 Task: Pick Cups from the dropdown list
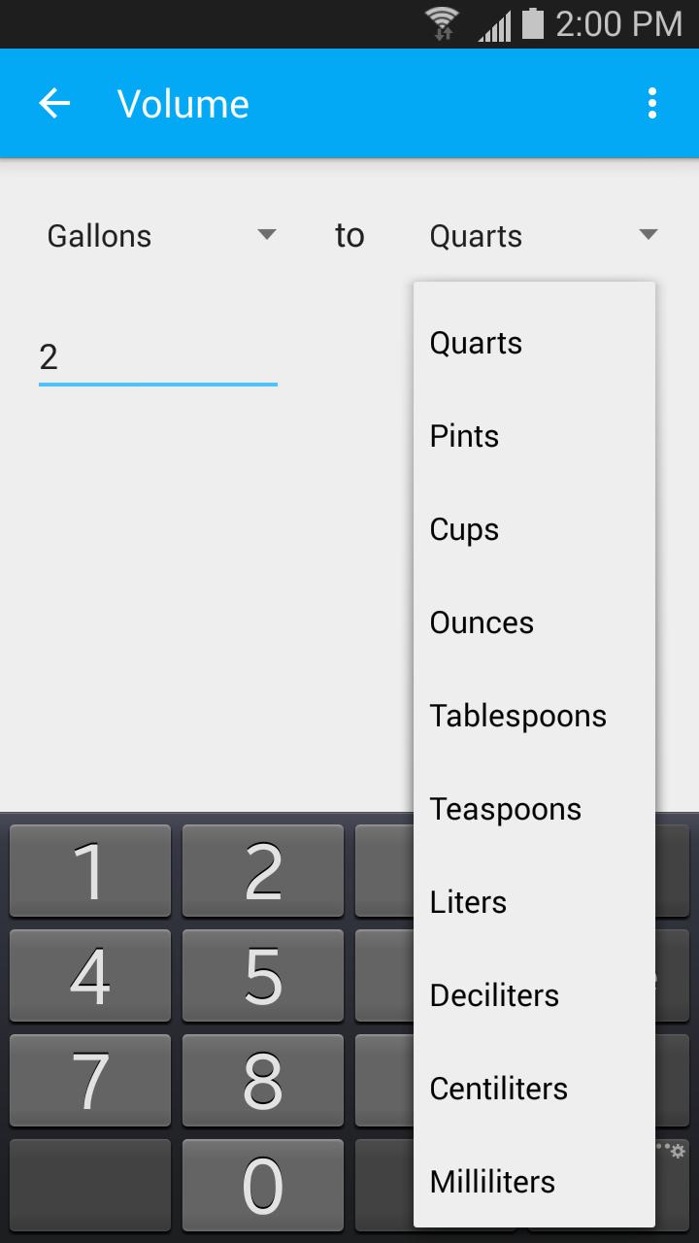tap(534, 529)
